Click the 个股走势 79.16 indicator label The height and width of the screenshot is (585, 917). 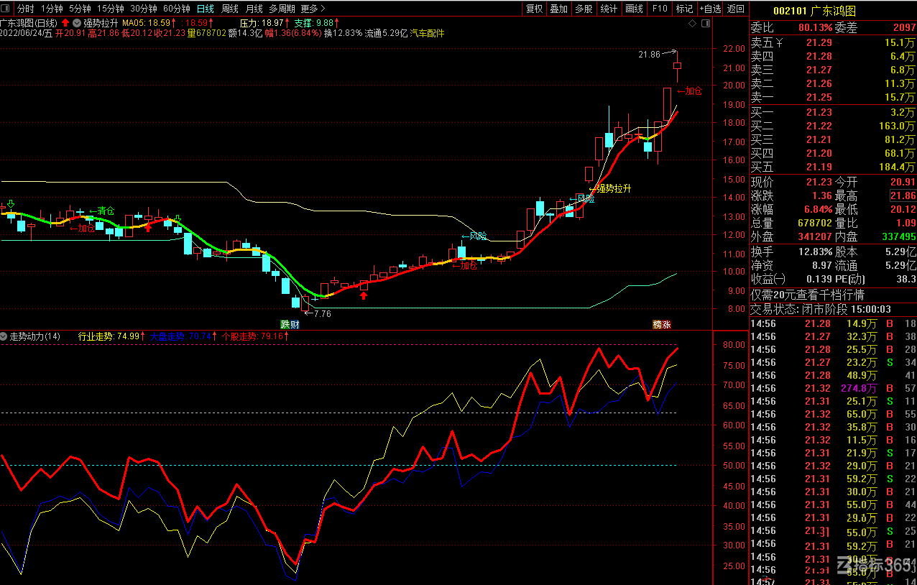click(x=254, y=336)
